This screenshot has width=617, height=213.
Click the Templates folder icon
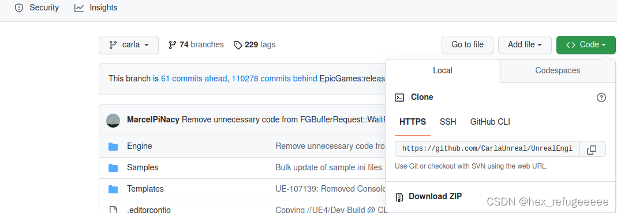click(x=113, y=189)
